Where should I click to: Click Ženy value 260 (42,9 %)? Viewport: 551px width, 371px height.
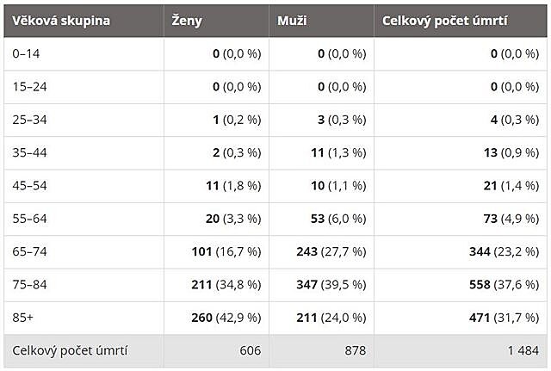pos(226,318)
